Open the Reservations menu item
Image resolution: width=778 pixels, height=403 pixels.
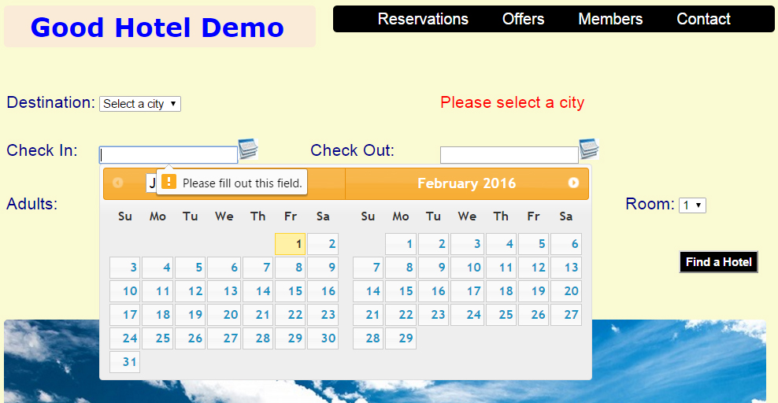click(423, 19)
